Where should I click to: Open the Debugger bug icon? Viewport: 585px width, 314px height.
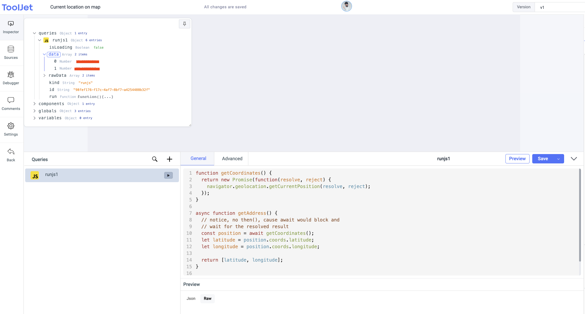point(11,75)
